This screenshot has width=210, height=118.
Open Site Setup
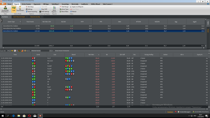(30, 7)
